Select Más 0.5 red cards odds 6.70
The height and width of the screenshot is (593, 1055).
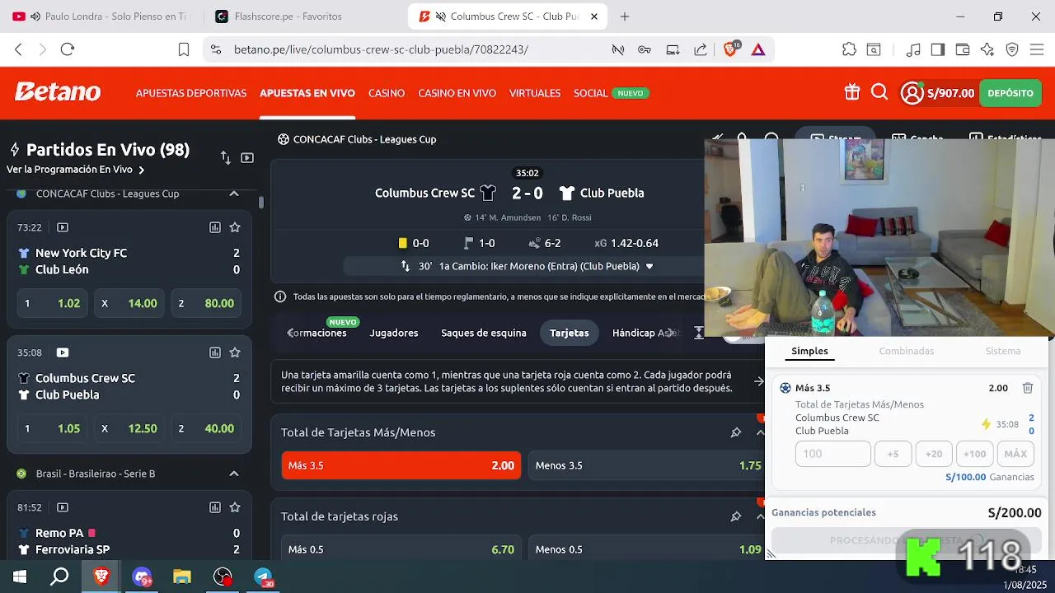(x=401, y=549)
